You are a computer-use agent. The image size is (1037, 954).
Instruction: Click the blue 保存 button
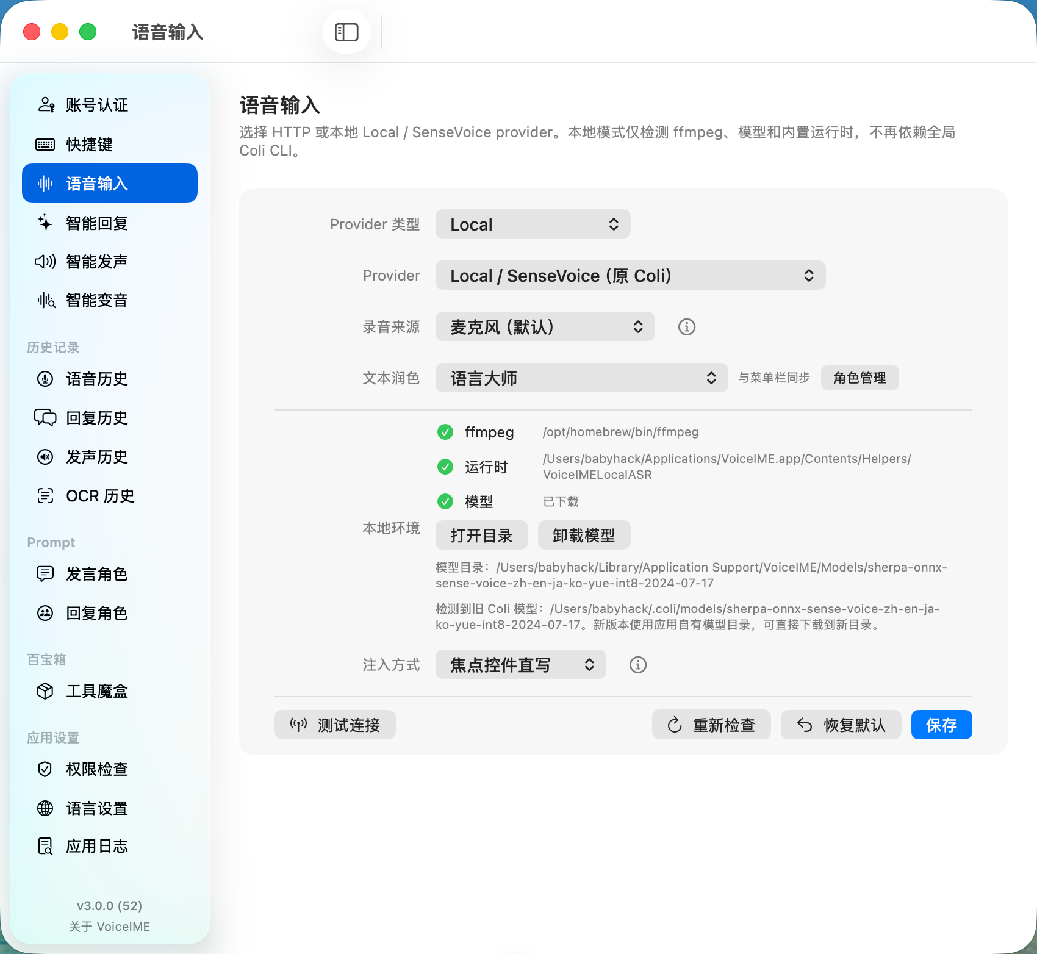point(942,725)
